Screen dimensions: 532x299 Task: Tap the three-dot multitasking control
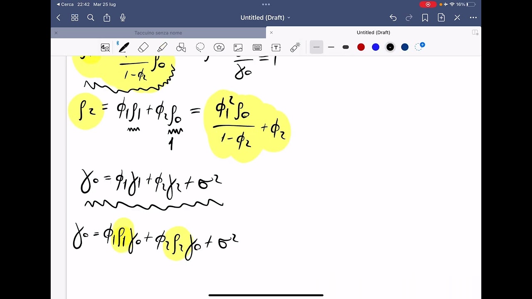[266, 4]
